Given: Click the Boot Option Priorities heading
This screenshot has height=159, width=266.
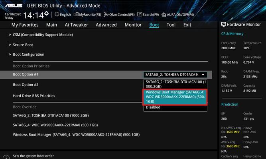Looking at the screenshot, I should (x=31, y=66).
